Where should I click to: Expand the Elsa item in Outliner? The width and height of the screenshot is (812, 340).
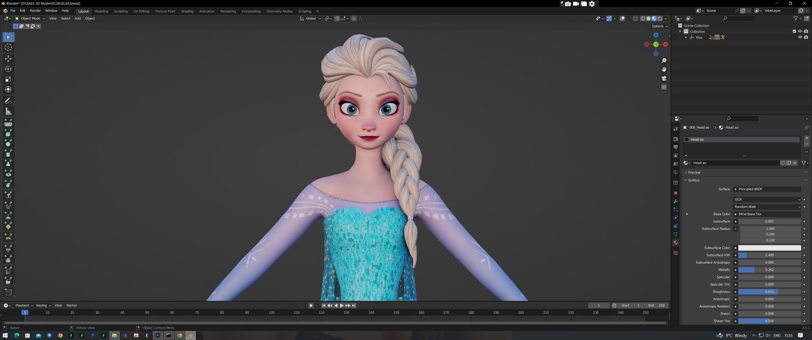point(686,37)
